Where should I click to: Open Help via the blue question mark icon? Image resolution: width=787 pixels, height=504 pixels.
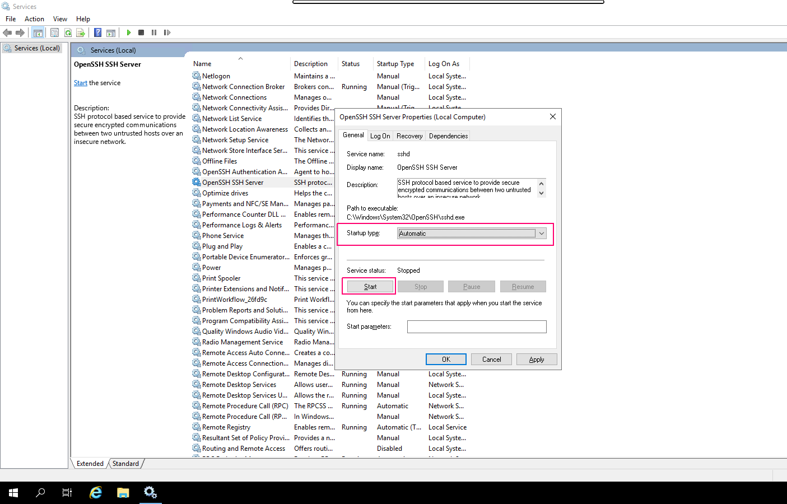pyautogui.click(x=98, y=32)
